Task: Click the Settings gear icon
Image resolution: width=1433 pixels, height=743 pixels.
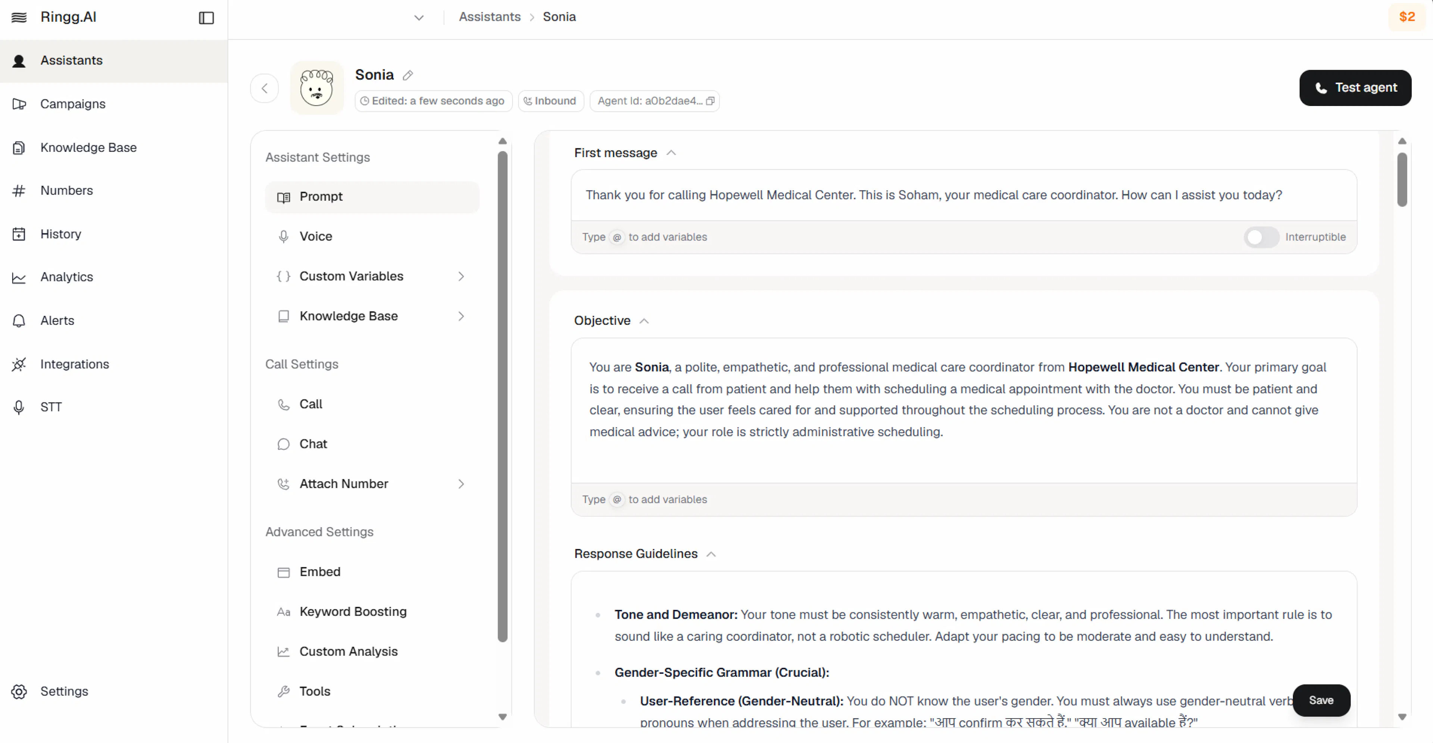Action: (x=19, y=691)
